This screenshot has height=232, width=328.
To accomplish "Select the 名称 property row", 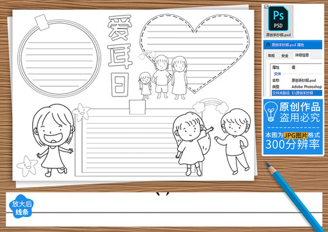I will (296, 81).
